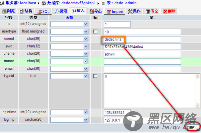
Task: Click the empty trash icon (清空)
Action: coord(148,11)
